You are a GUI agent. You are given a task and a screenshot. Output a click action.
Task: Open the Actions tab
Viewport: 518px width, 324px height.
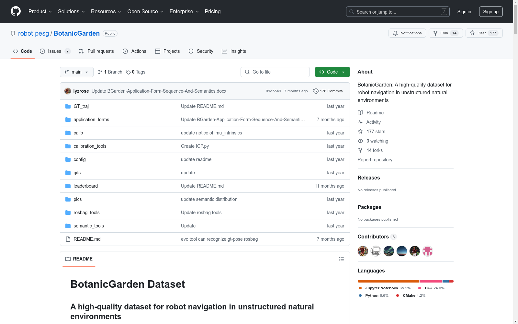(135, 51)
